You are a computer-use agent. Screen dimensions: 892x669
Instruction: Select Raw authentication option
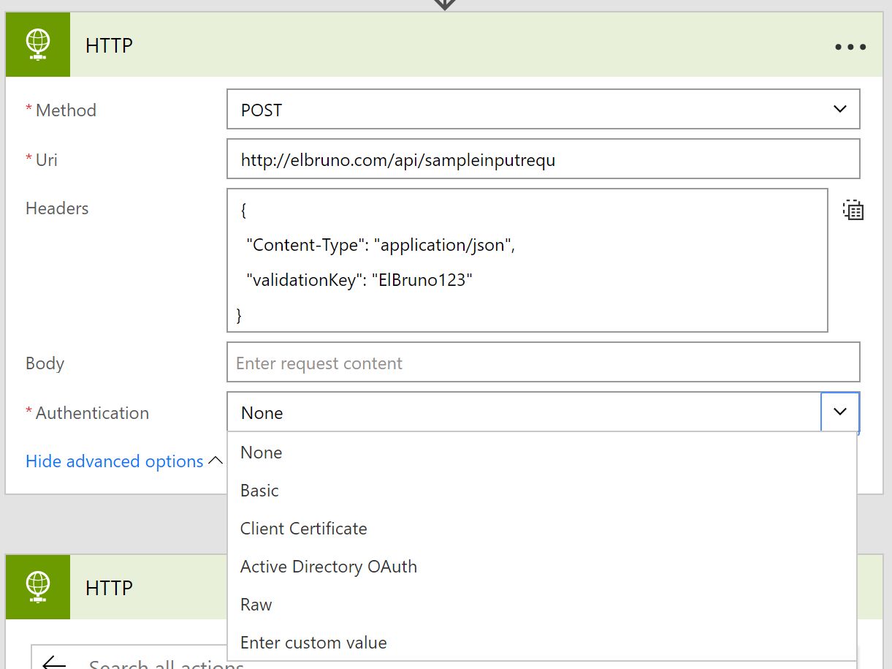click(256, 605)
